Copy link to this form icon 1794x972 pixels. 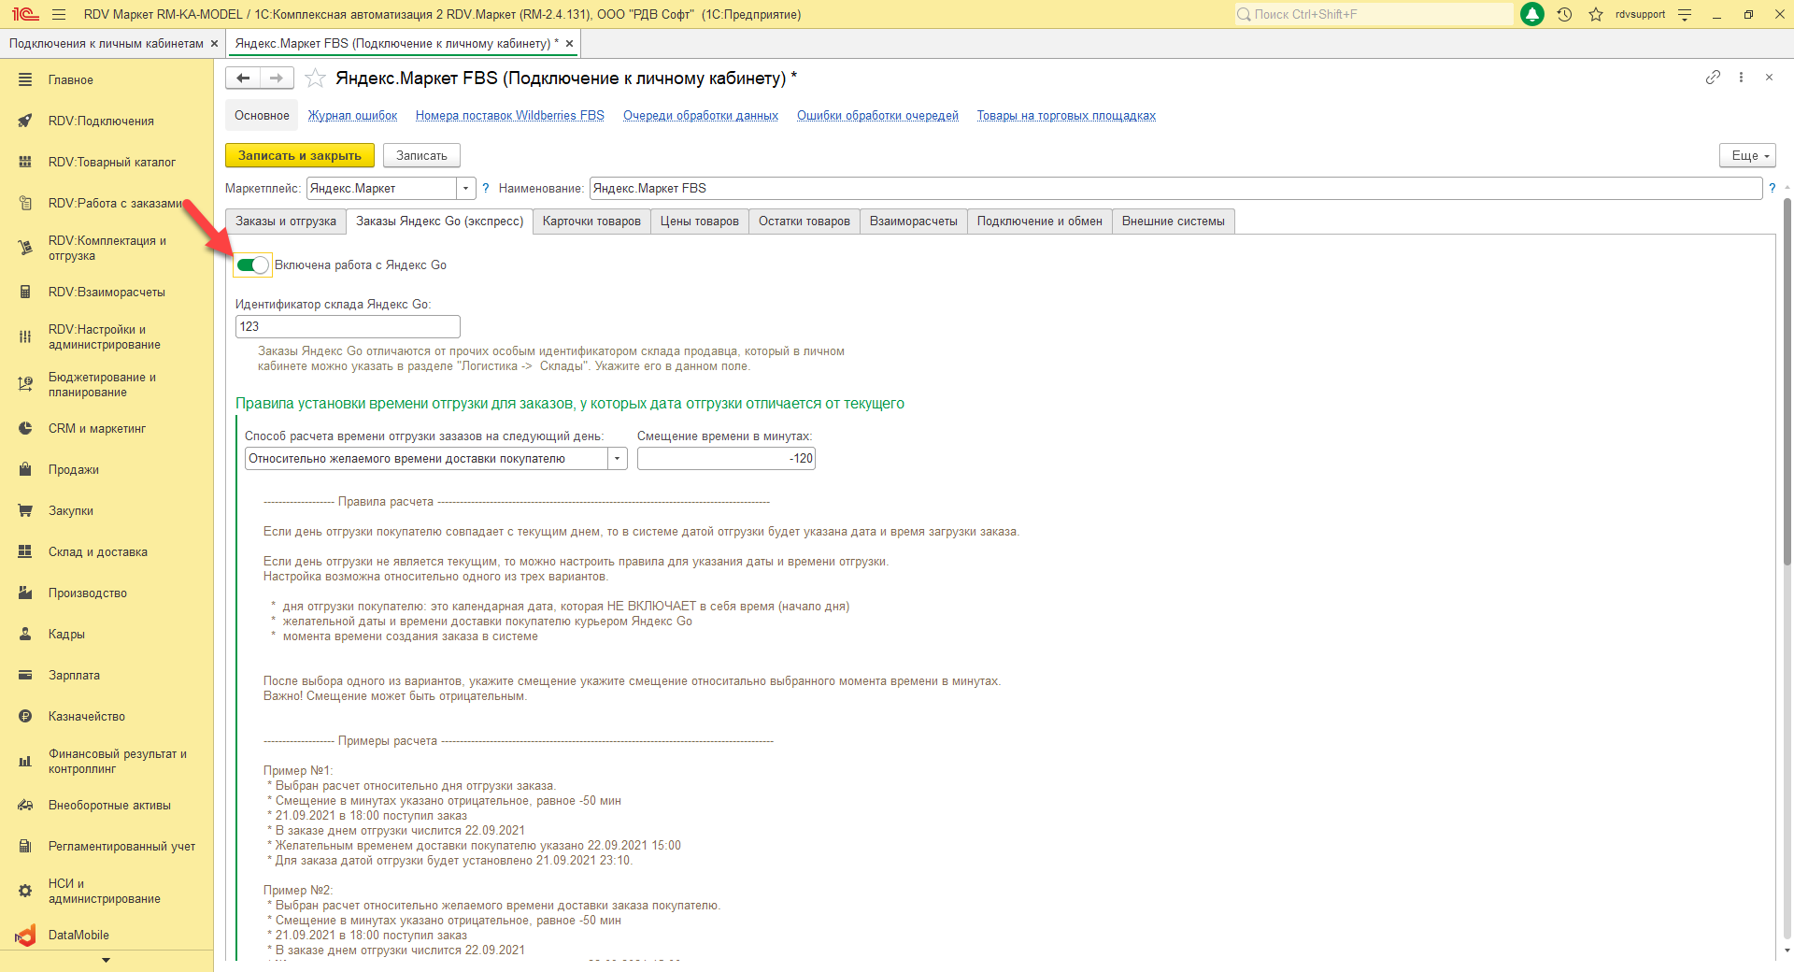click(1713, 78)
